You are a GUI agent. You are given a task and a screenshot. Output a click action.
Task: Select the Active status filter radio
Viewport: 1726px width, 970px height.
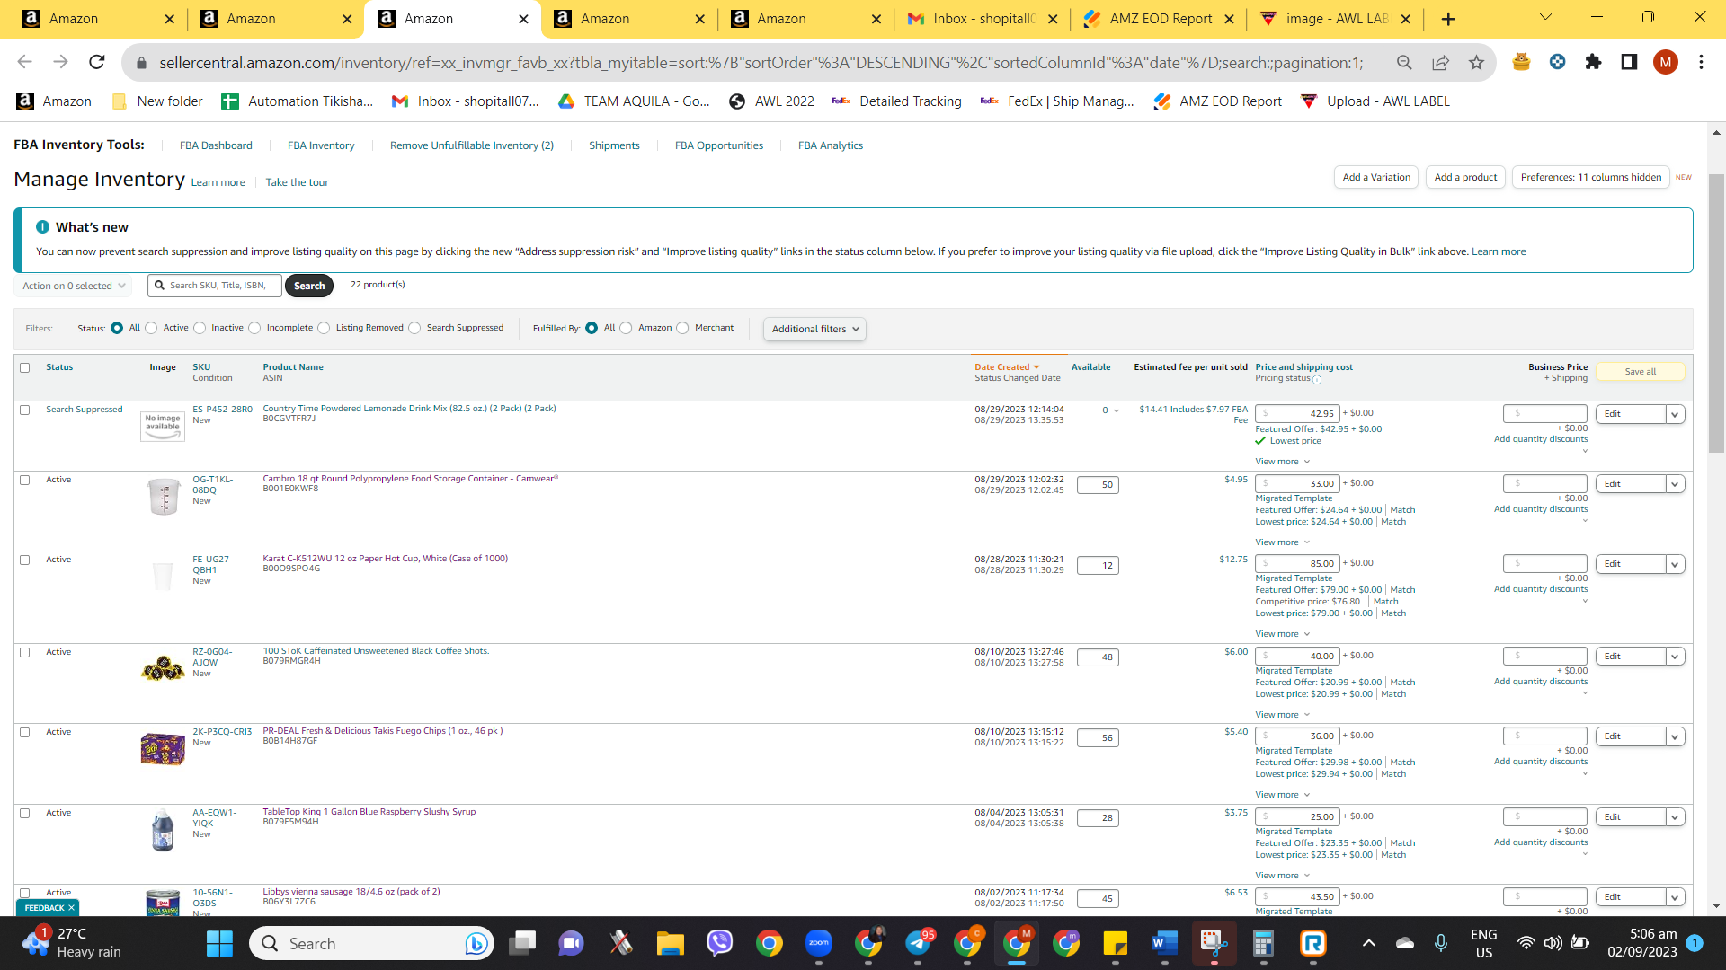pos(151,328)
